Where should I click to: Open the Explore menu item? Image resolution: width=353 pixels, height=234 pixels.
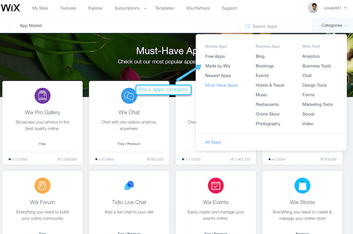tap(95, 8)
